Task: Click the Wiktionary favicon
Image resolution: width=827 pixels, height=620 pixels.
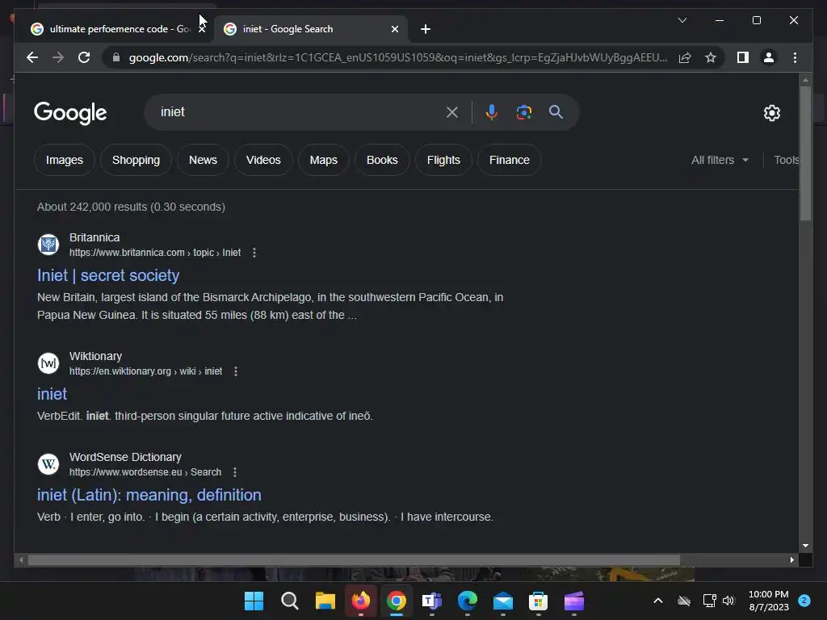Action: [x=48, y=363]
